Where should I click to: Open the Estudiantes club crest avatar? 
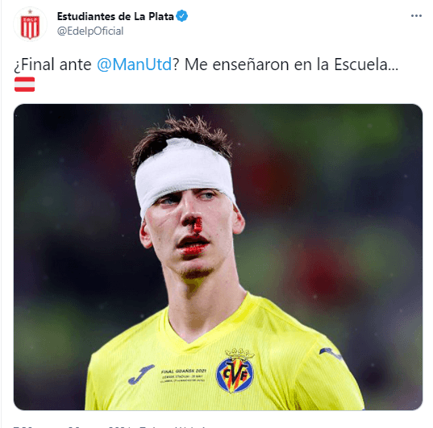pos(30,24)
